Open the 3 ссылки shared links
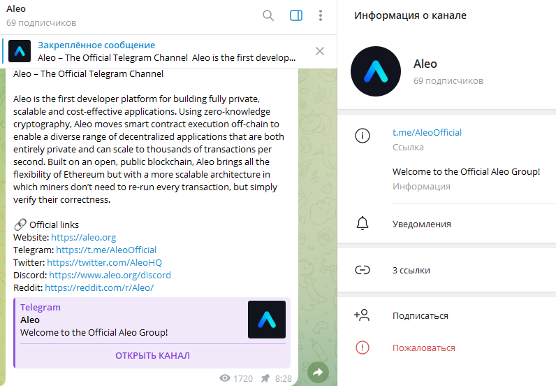Viewport: 556px width, 386px height. (447, 270)
